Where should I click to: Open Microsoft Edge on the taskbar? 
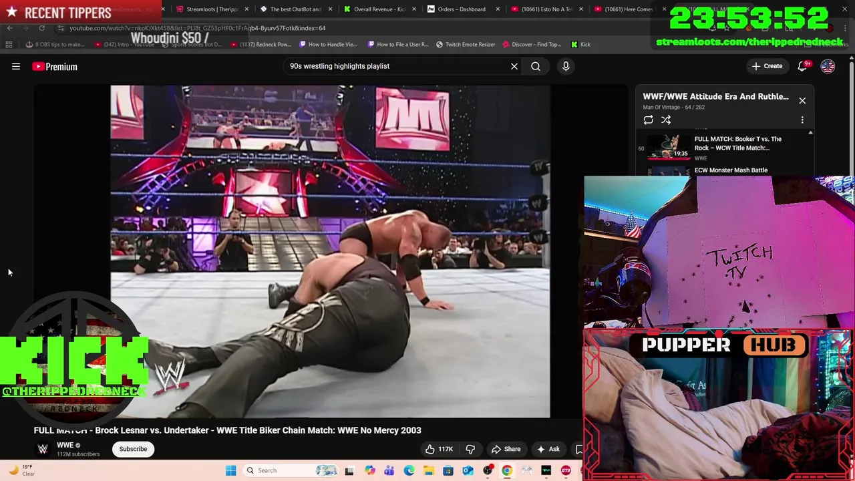pos(409,470)
